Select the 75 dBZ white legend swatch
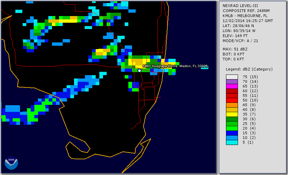Viewport: 288px width, 175px height. [232, 77]
